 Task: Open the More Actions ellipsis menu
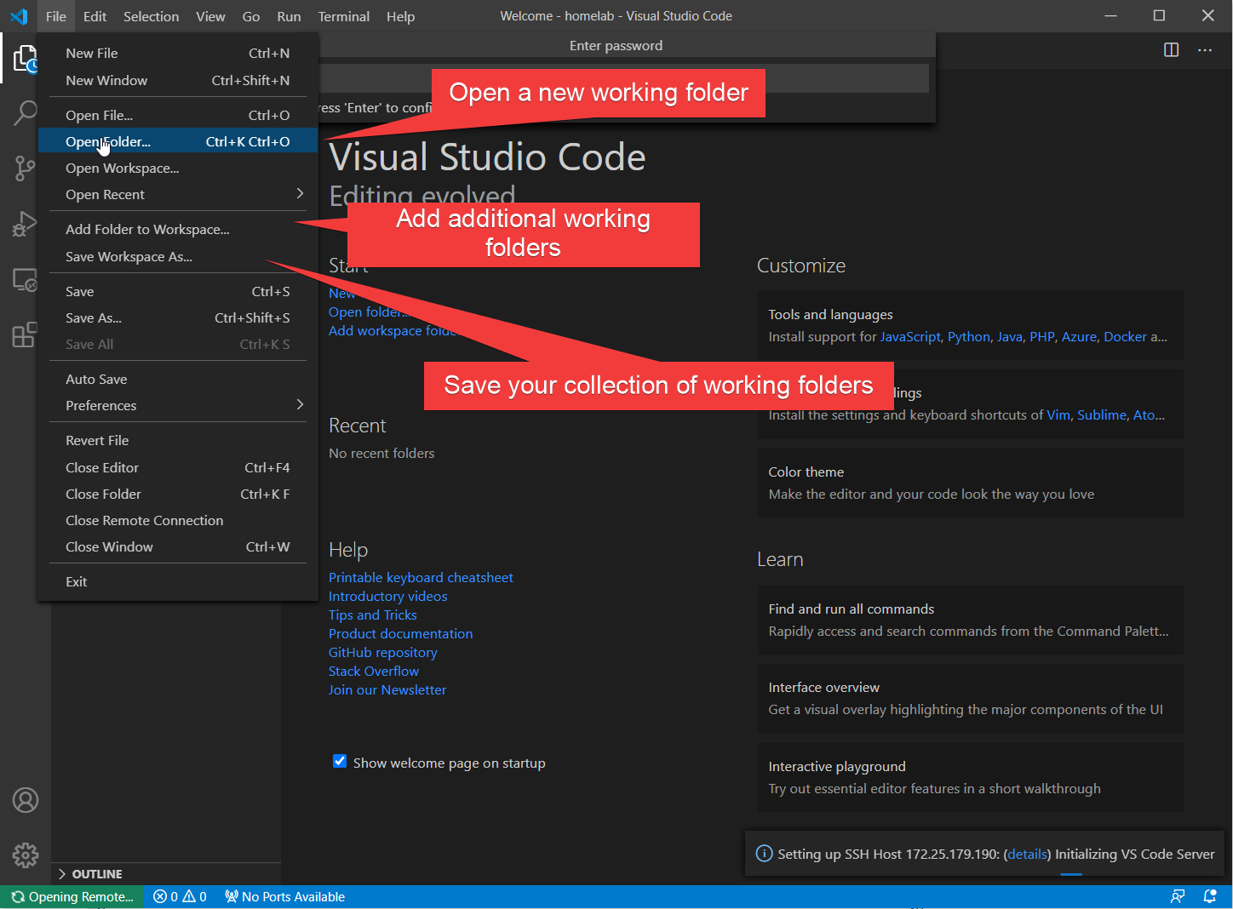[x=1205, y=50]
